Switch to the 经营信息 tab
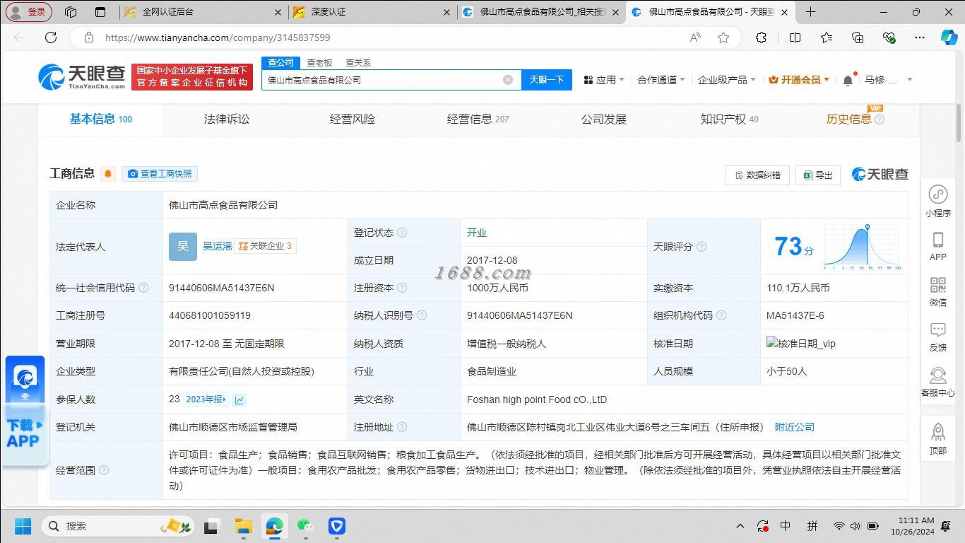 point(478,119)
